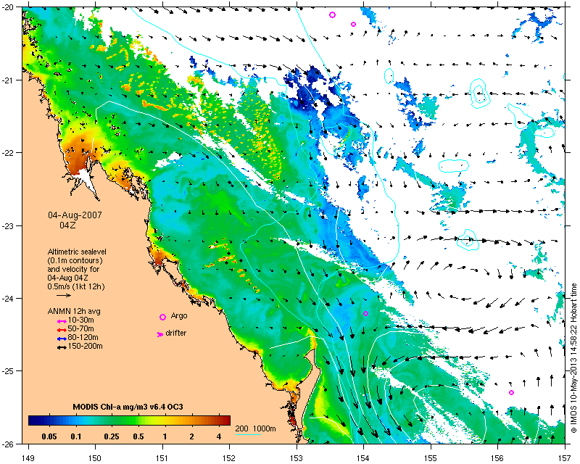Click the magenta 10-30m arrow symbol
Image resolution: width=580 pixels, height=464 pixels.
pos(62,322)
